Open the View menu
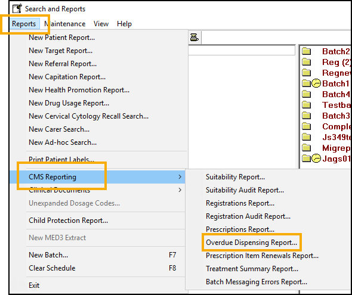Viewport: 352px width, 295px height. [x=101, y=24]
